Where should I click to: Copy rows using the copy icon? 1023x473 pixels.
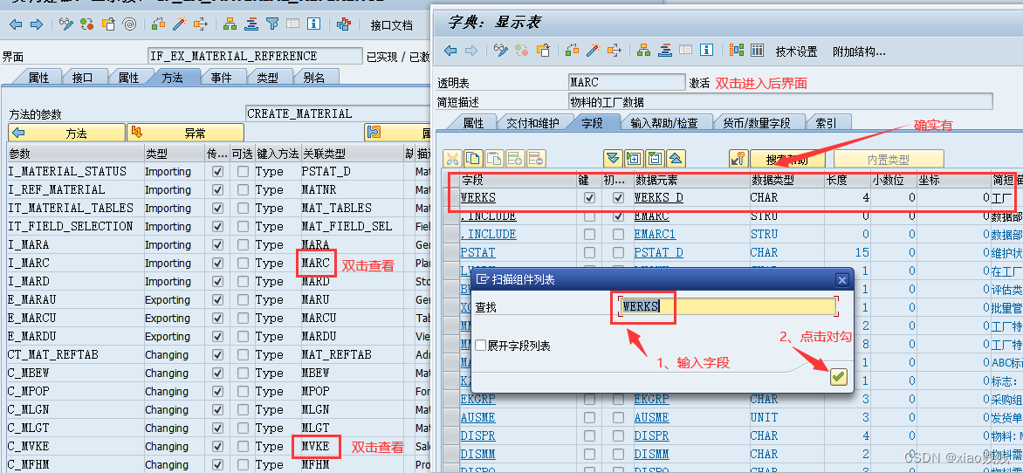click(473, 159)
